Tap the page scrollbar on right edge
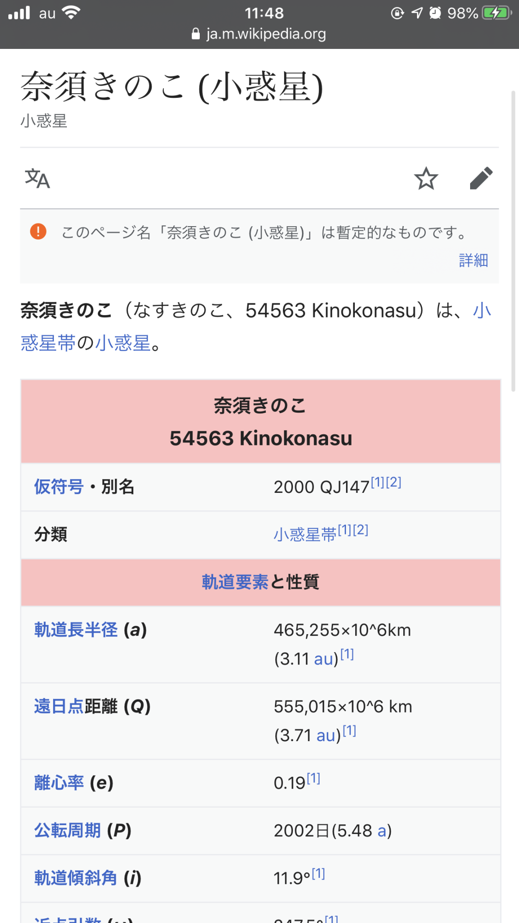This screenshot has width=519, height=923. tap(513, 241)
